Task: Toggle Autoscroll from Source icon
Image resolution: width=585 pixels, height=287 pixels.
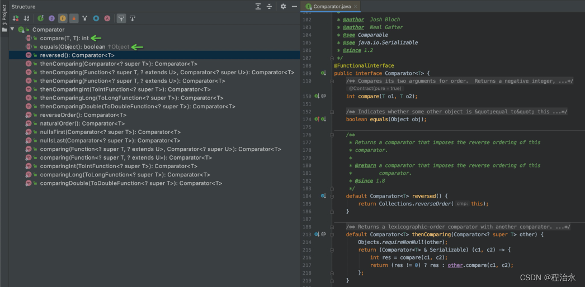Action: coord(133,18)
